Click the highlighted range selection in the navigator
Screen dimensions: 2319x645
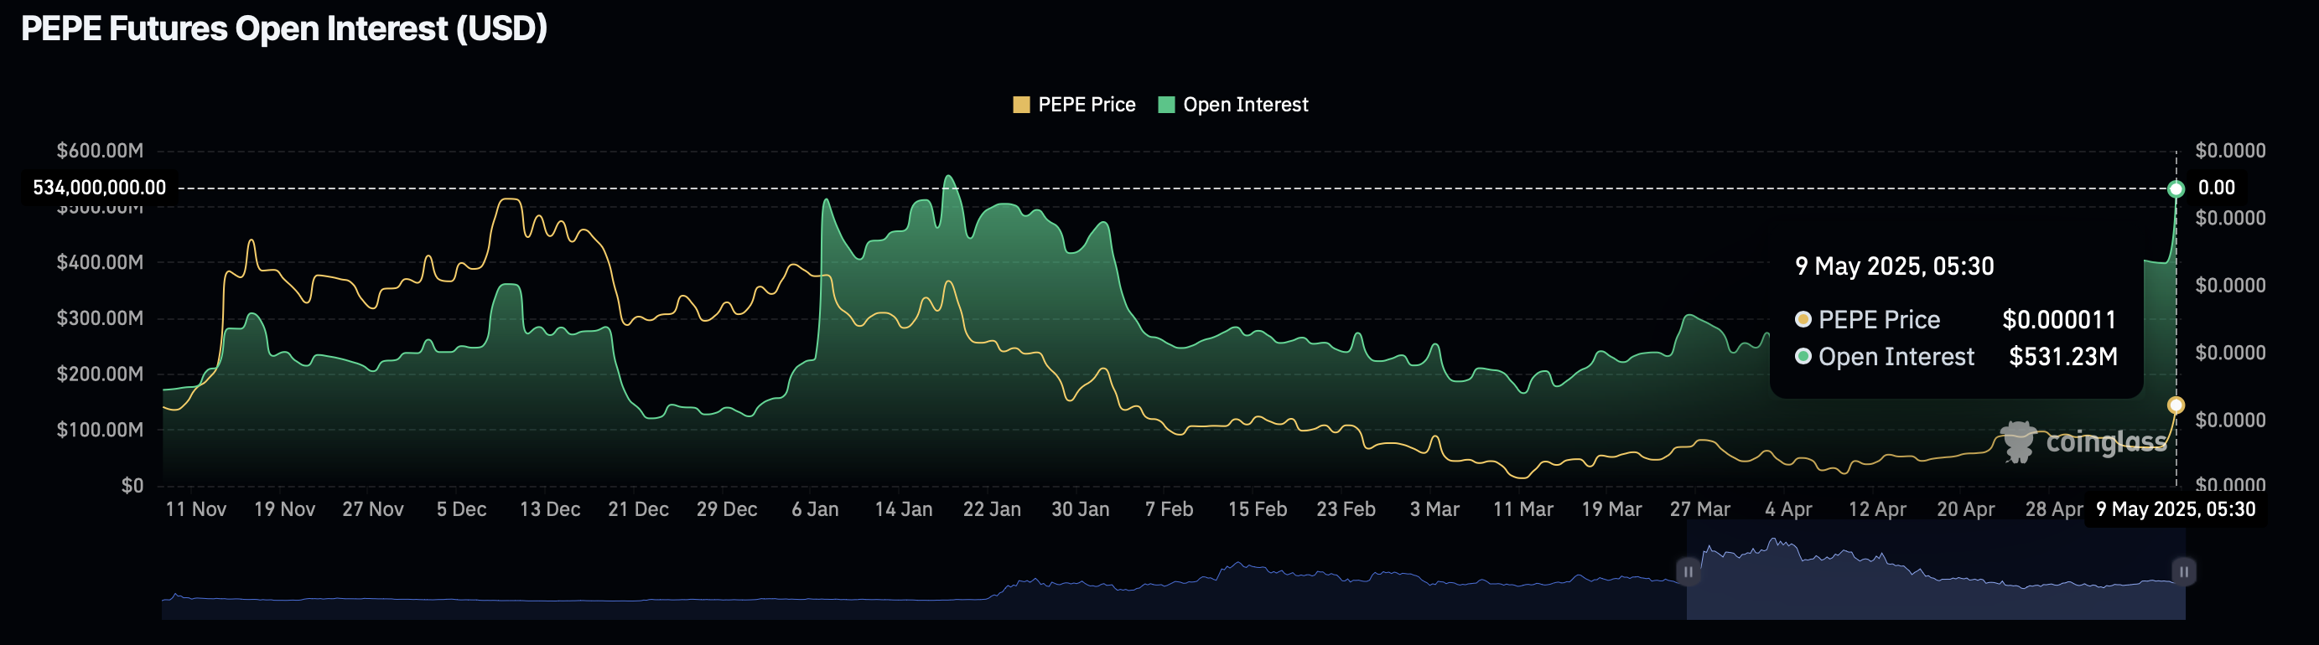point(1936,571)
